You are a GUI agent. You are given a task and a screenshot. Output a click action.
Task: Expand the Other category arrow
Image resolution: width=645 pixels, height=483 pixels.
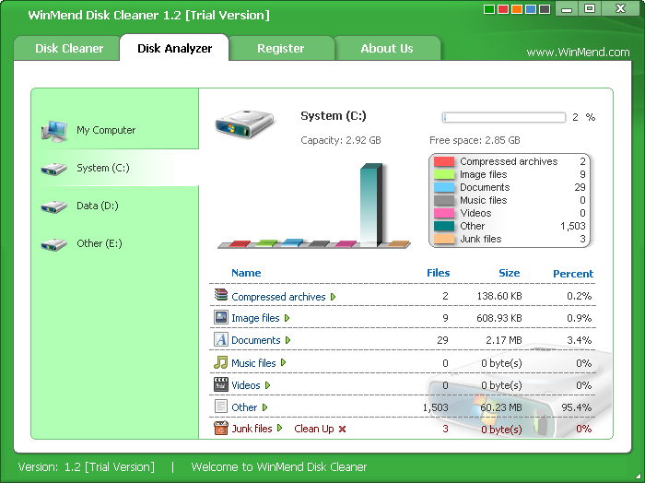click(x=265, y=407)
